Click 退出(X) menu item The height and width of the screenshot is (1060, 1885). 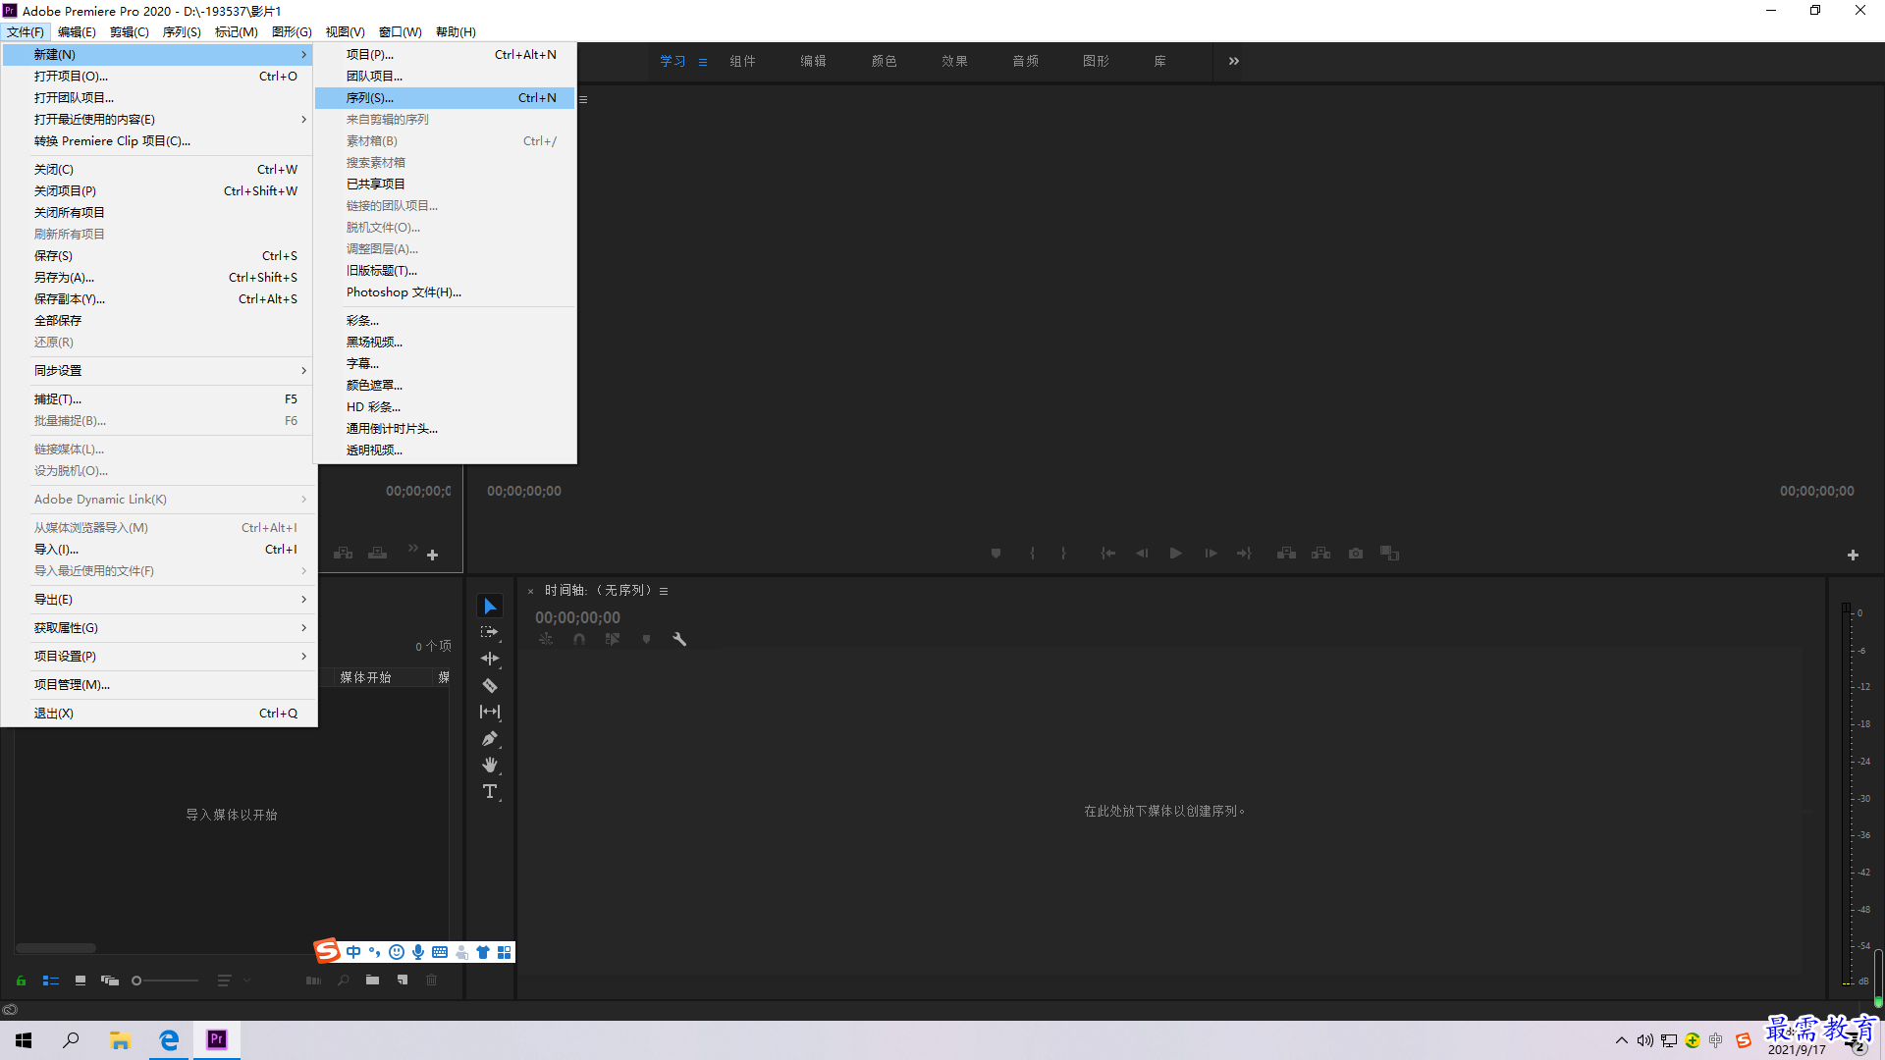pyautogui.click(x=159, y=714)
